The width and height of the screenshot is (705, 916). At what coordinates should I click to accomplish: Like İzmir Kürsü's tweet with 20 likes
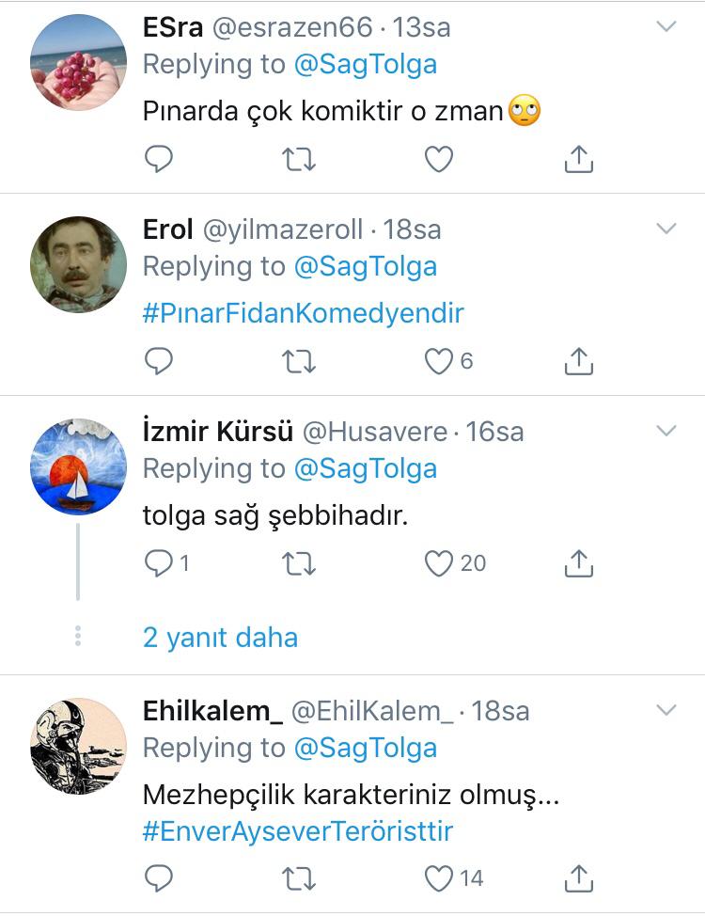(x=439, y=563)
